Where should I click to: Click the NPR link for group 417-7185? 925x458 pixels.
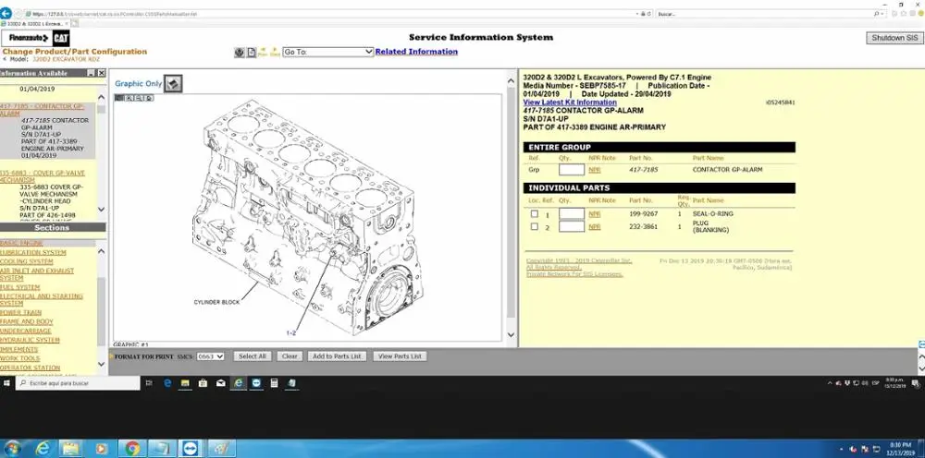point(595,170)
